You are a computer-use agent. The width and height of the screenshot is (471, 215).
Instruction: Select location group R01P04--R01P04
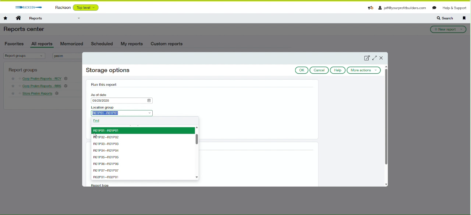tap(143, 151)
